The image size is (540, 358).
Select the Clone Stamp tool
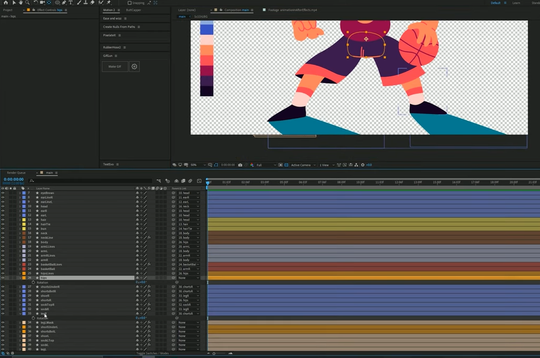tap(85, 3)
